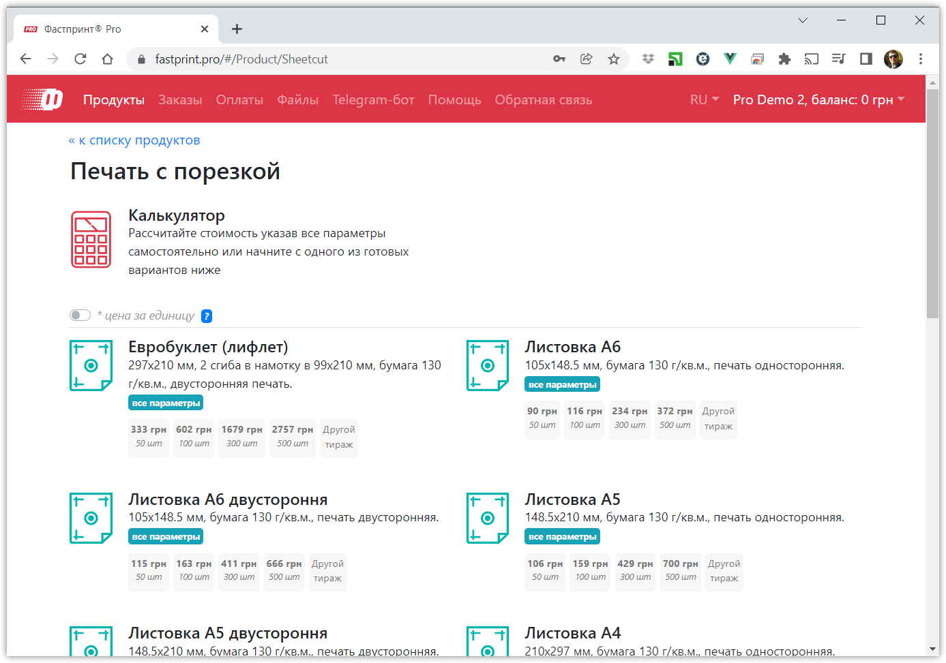Select 333 грн for 50 шт Eurobooklet

pos(149,436)
